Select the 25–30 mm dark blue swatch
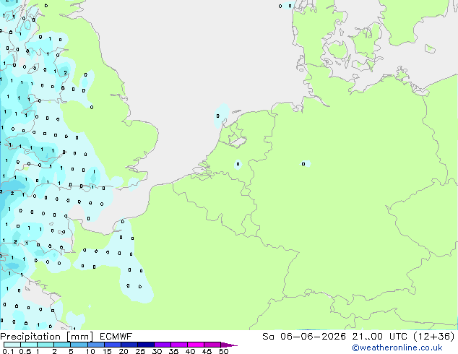 coord(145,345)
